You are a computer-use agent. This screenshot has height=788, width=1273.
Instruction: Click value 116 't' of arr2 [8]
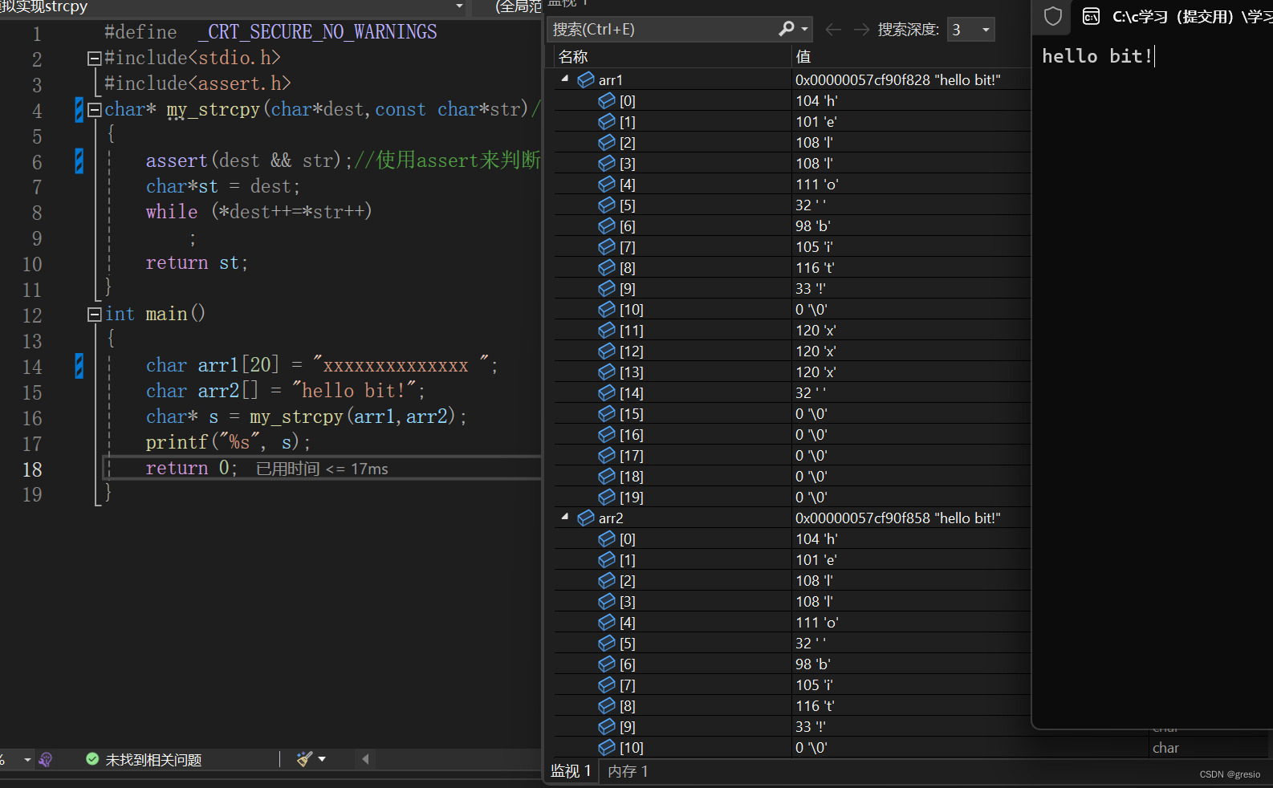click(x=815, y=706)
